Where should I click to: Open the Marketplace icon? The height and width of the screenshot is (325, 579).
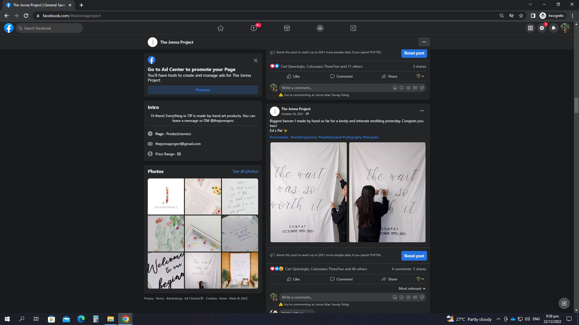pos(287,28)
